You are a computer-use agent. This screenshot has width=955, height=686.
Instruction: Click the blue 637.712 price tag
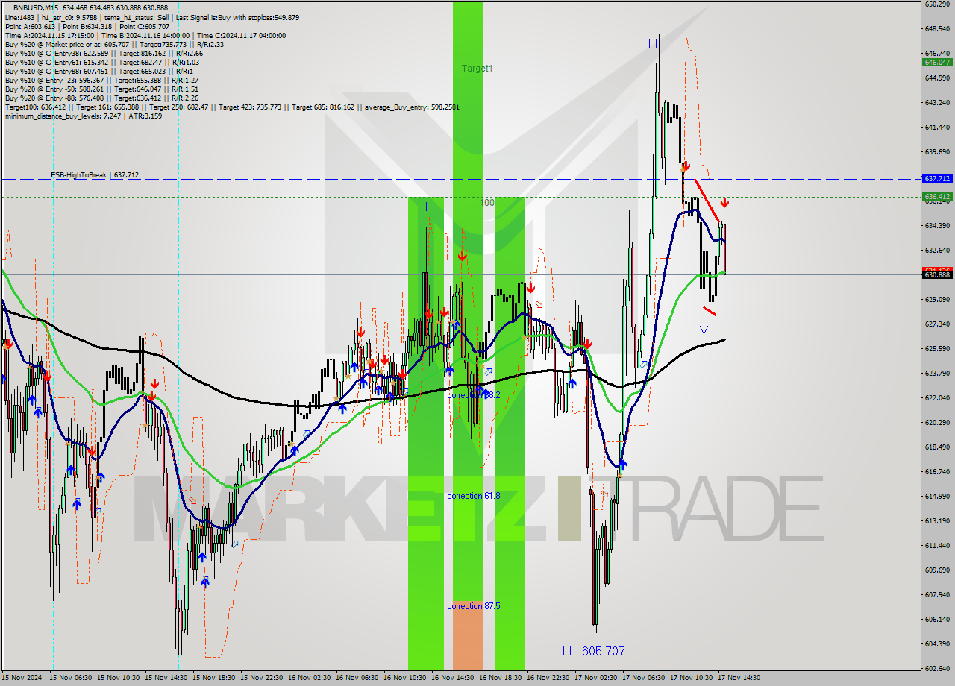pos(937,179)
